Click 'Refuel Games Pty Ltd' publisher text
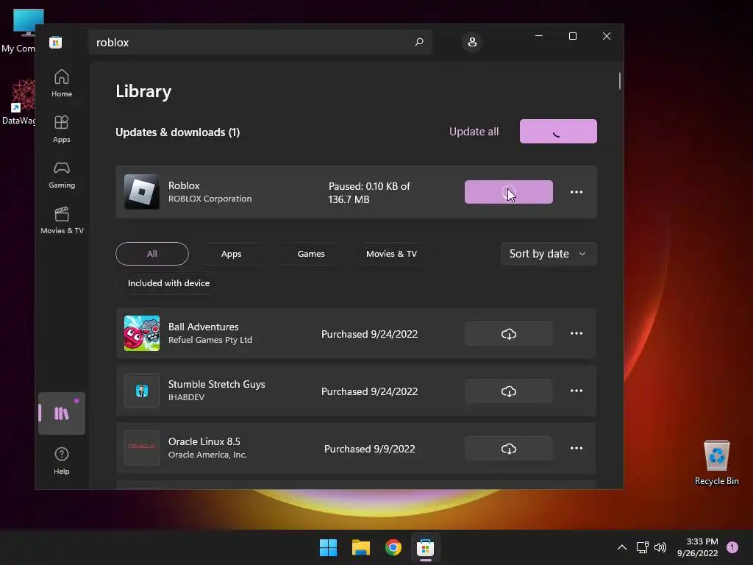This screenshot has width=753, height=565. point(210,340)
